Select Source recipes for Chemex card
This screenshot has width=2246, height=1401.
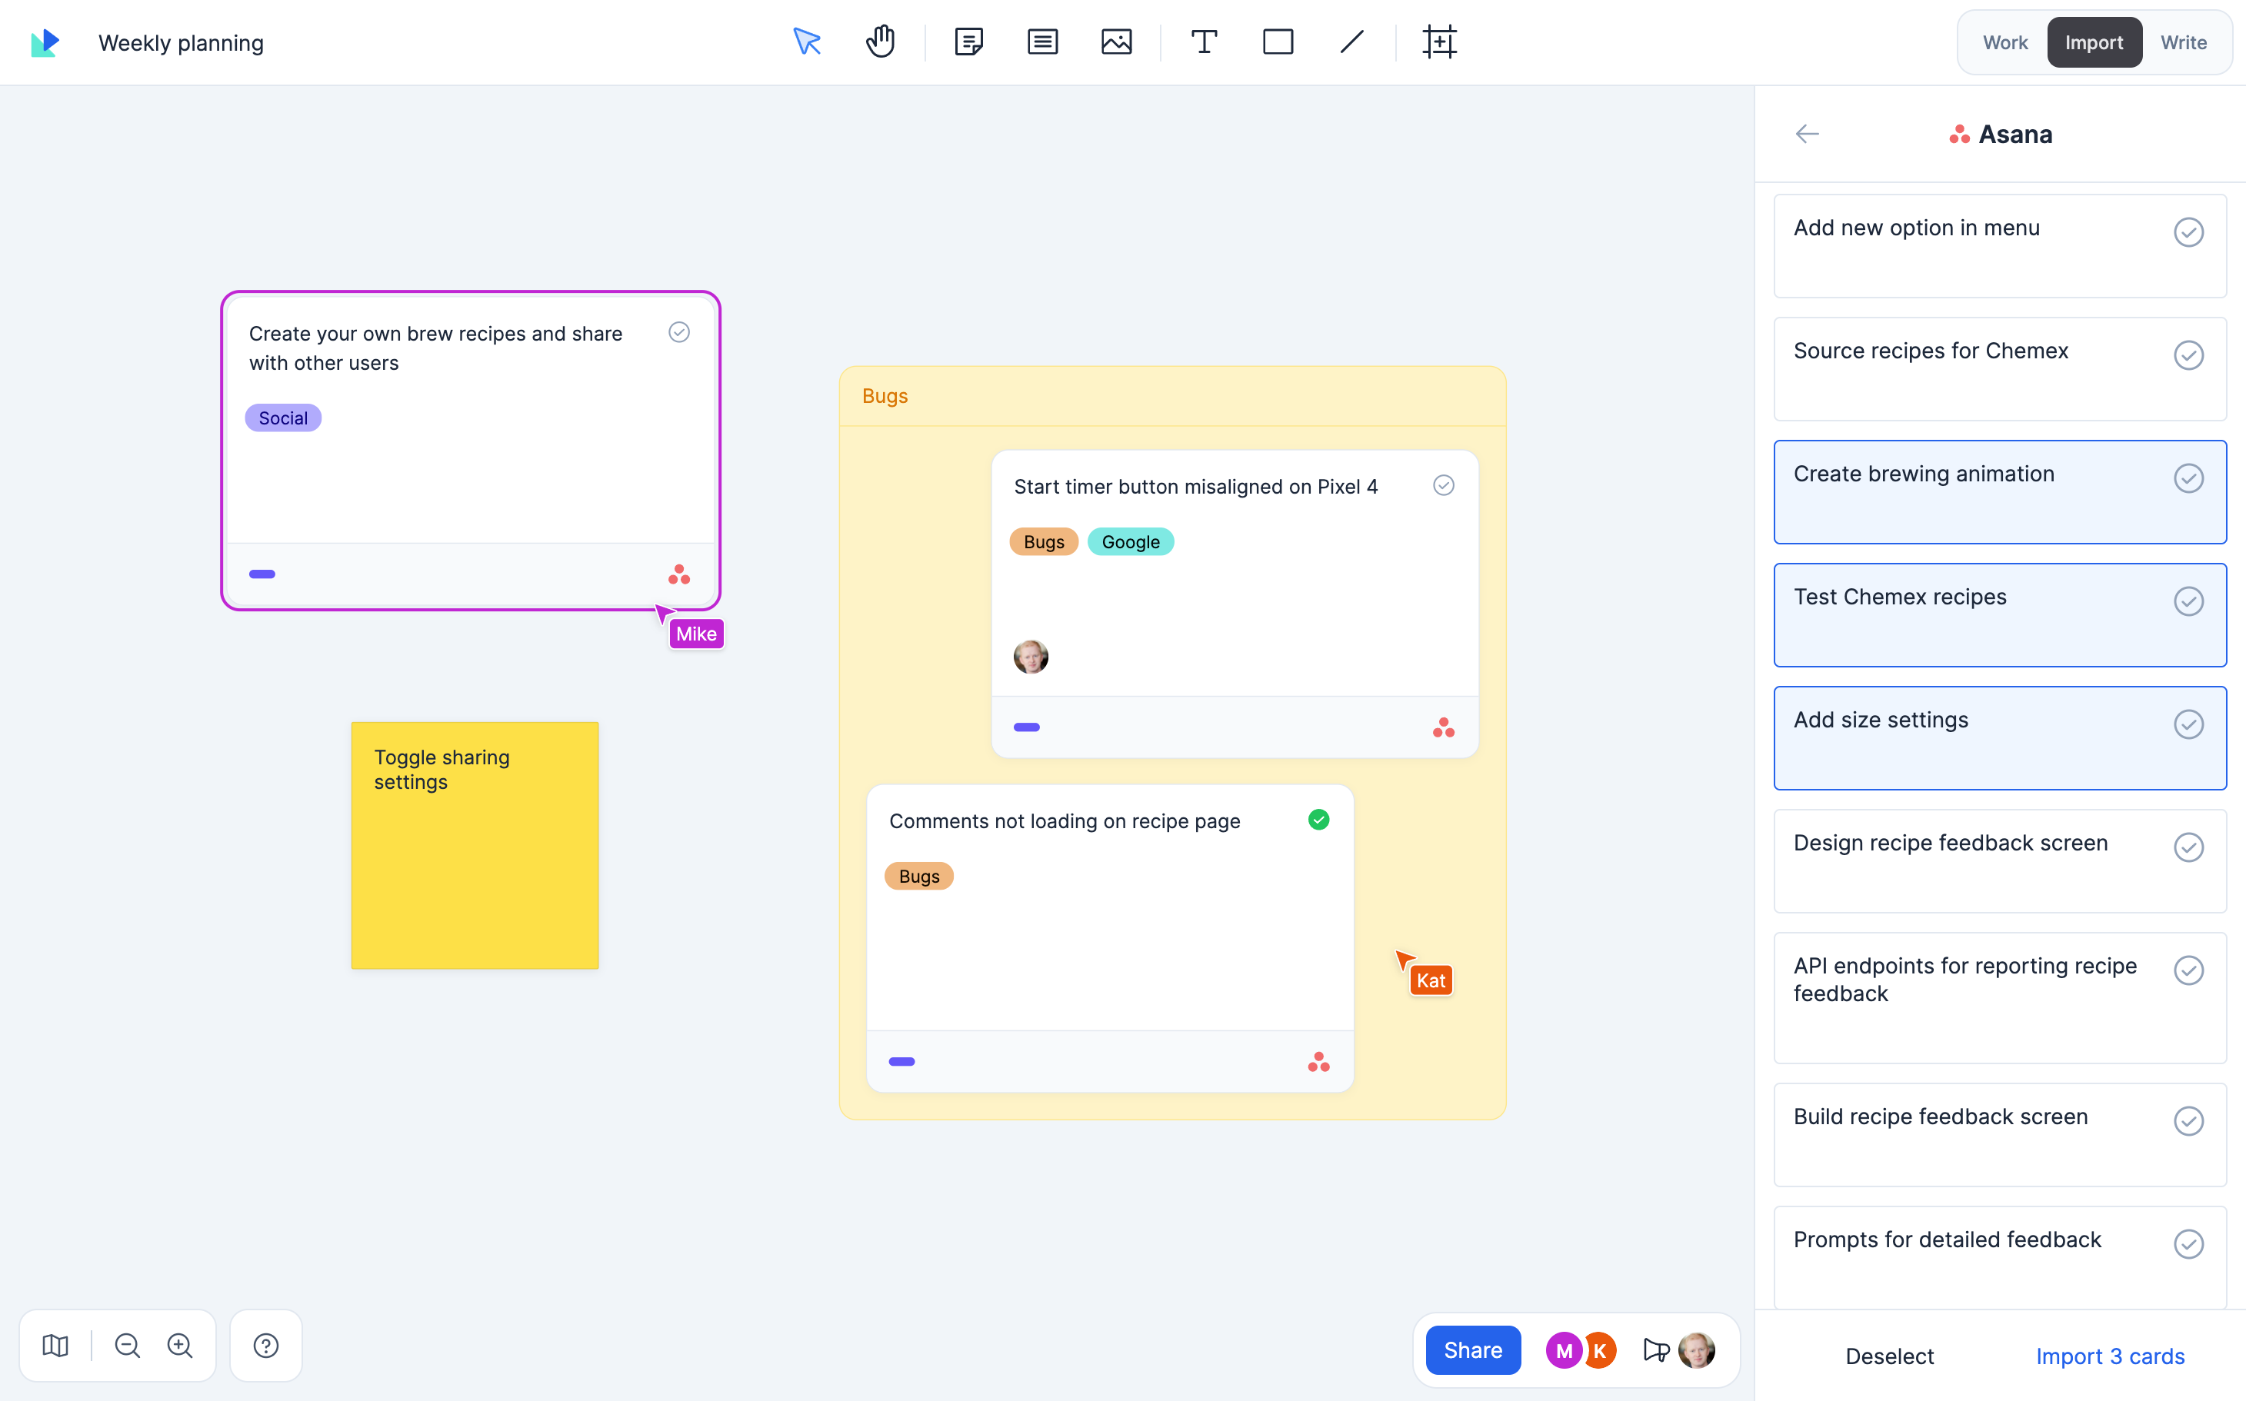(1999, 369)
